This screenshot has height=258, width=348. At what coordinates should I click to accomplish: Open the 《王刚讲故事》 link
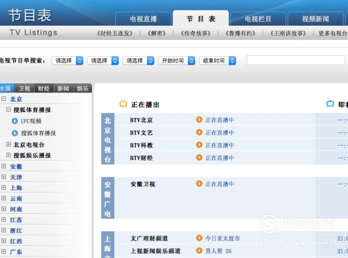coord(288,33)
